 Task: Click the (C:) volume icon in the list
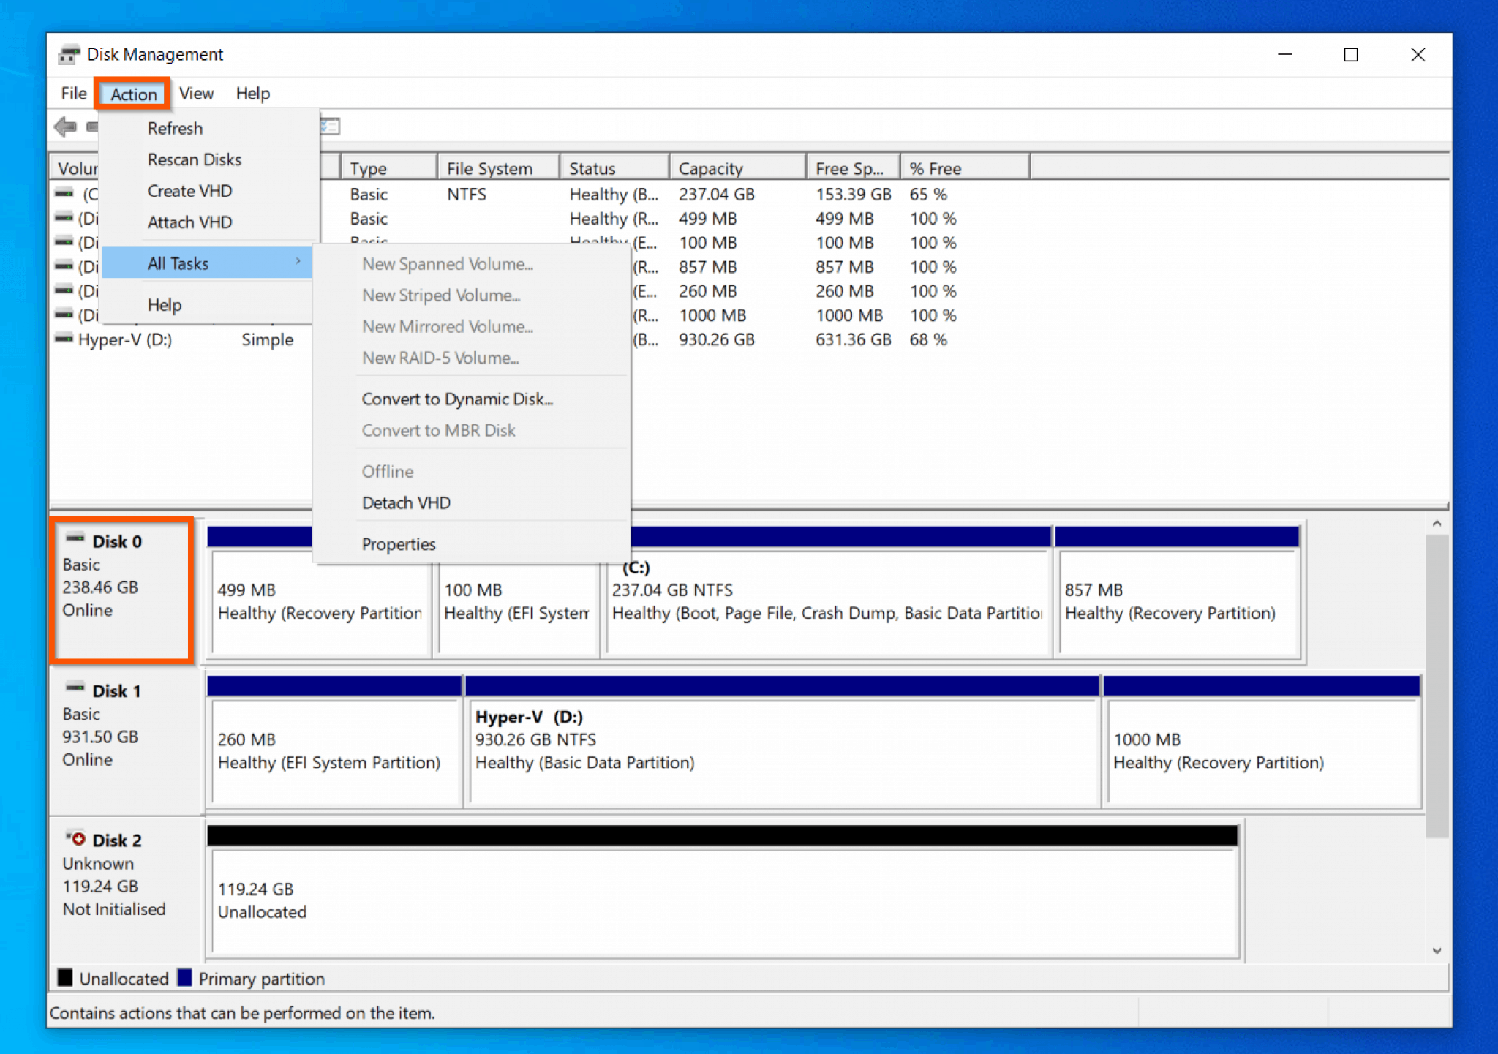[x=63, y=194]
